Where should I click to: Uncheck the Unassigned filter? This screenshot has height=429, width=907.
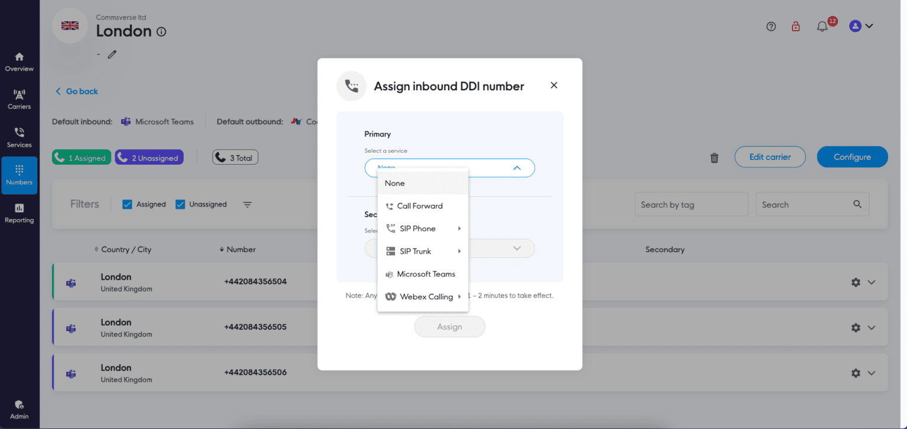[180, 204]
